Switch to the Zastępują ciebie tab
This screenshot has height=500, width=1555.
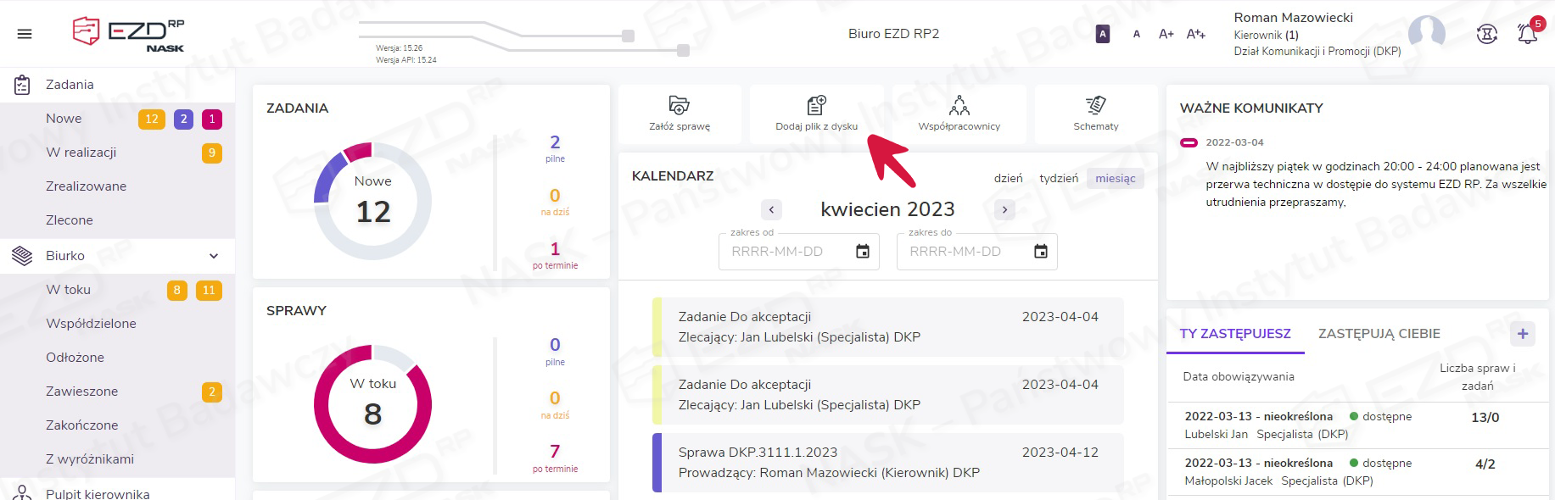1379,334
